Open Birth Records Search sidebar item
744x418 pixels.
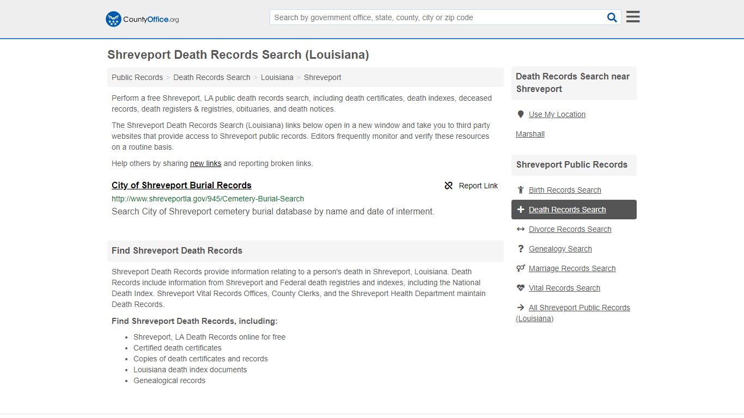tap(565, 190)
